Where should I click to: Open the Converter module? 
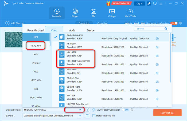pyautogui.click(x=57, y=13)
